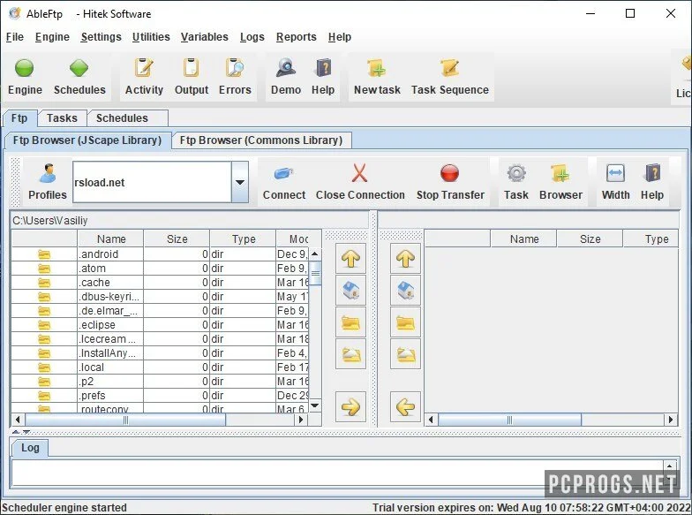
Task: Sort local files by Name column
Action: pos(111,239)
